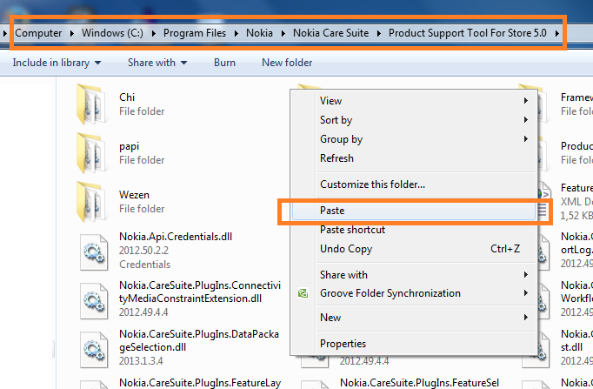The height and width of the screenshot is (389, 593).
Task: Open dropdown arrow after Computer breadcrumb
Action: pyautogui.click(x=72, y=33)
